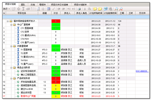Click the blue filter cell under 项目任务
Image resolution: width=152 pixels, height=100 pixels.
coord(22,17)
